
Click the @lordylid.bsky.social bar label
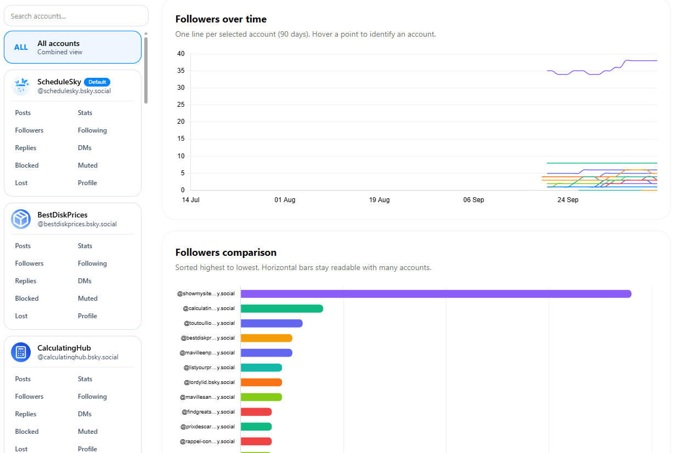[209, 382]
